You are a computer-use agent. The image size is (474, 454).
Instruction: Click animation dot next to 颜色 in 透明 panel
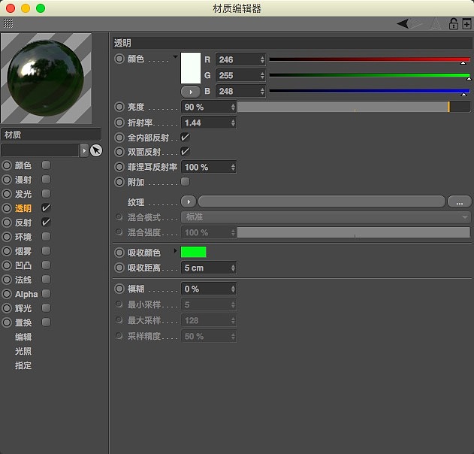point(119,59)
